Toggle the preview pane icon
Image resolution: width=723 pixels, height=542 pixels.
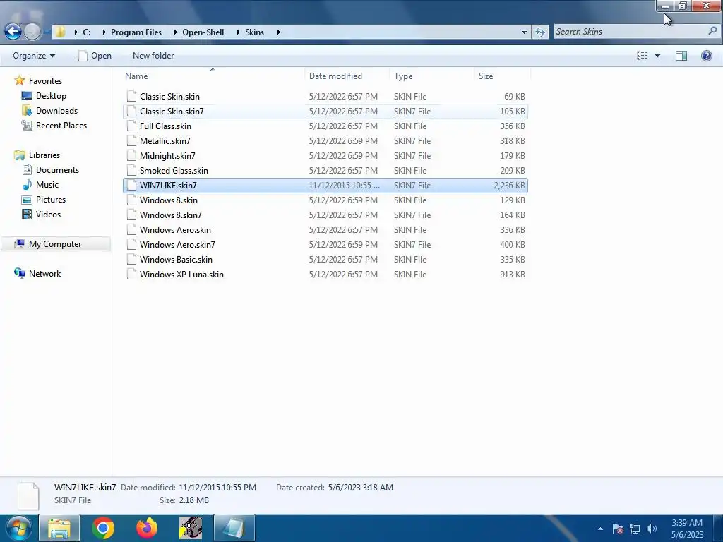pyautogui.click(x=681, y=56)
